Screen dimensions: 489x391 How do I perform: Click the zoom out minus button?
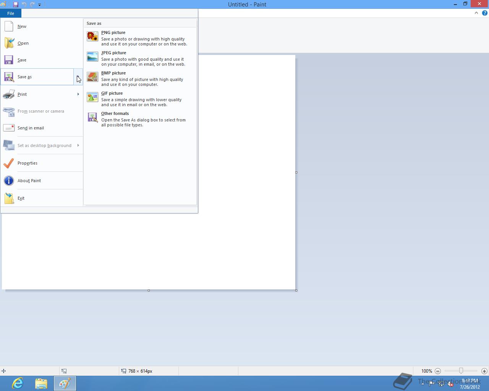click(438, 371)
